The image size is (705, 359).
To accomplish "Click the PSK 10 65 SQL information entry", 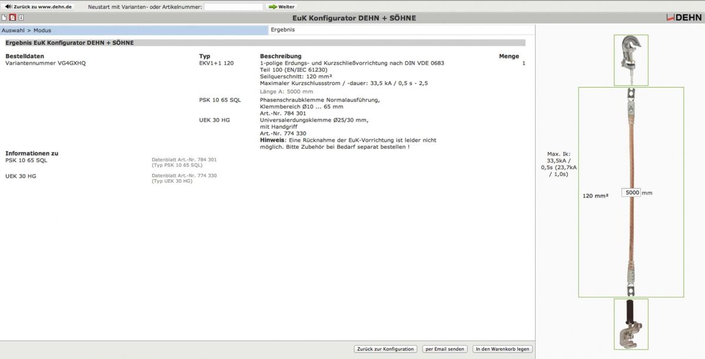I will [26, 160].
